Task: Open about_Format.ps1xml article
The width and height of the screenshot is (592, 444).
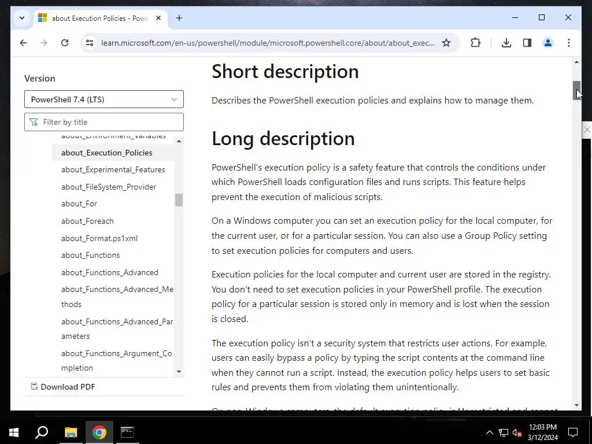Action: pyautogui.click(x=99, y=238)
